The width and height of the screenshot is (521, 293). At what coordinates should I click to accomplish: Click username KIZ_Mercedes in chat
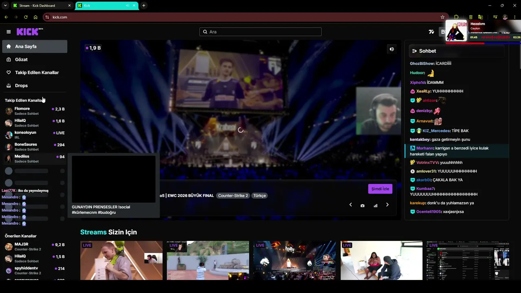click(x=436, y=131)
